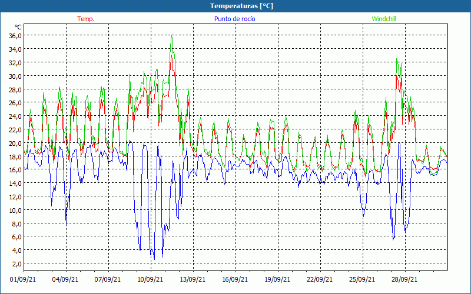
Task: Click the 13/09/21 date label
Action: (193, 280)
